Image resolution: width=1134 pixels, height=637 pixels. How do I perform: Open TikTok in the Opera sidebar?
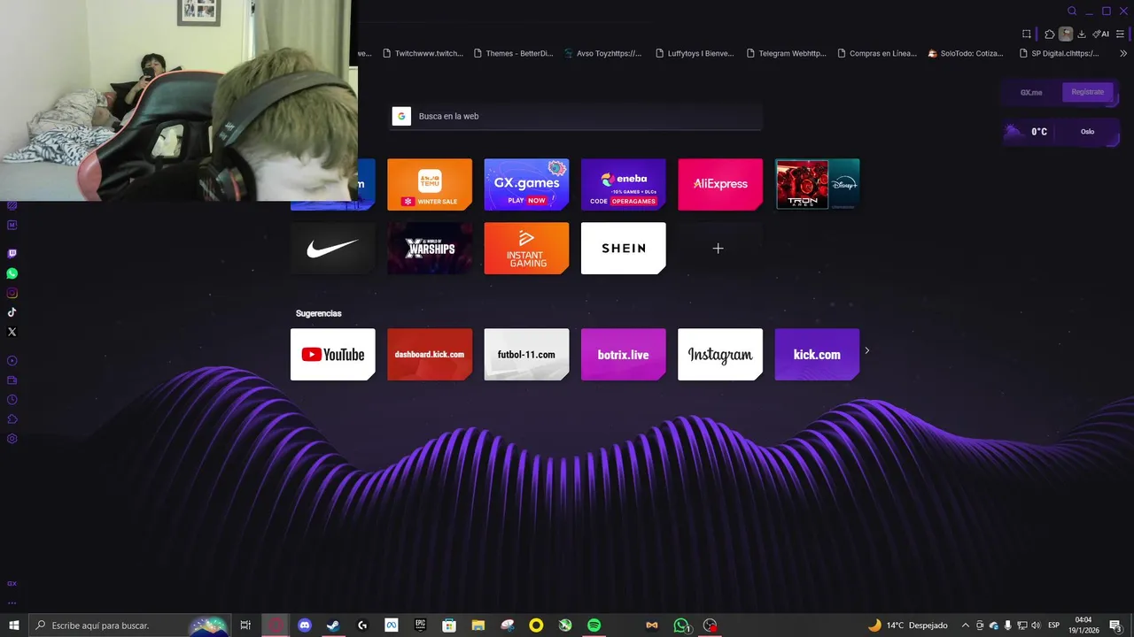[x=12, y=312]
